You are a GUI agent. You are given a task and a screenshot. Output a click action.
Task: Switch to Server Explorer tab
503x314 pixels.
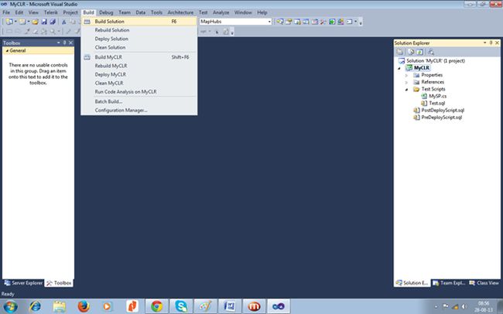pos(23,283)
